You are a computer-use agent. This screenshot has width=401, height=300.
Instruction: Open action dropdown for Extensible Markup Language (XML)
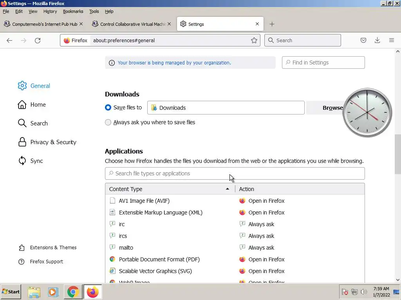(x=300, y=212)
